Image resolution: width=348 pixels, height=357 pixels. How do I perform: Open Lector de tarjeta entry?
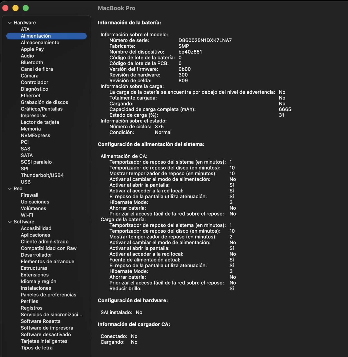click(40, 122)
